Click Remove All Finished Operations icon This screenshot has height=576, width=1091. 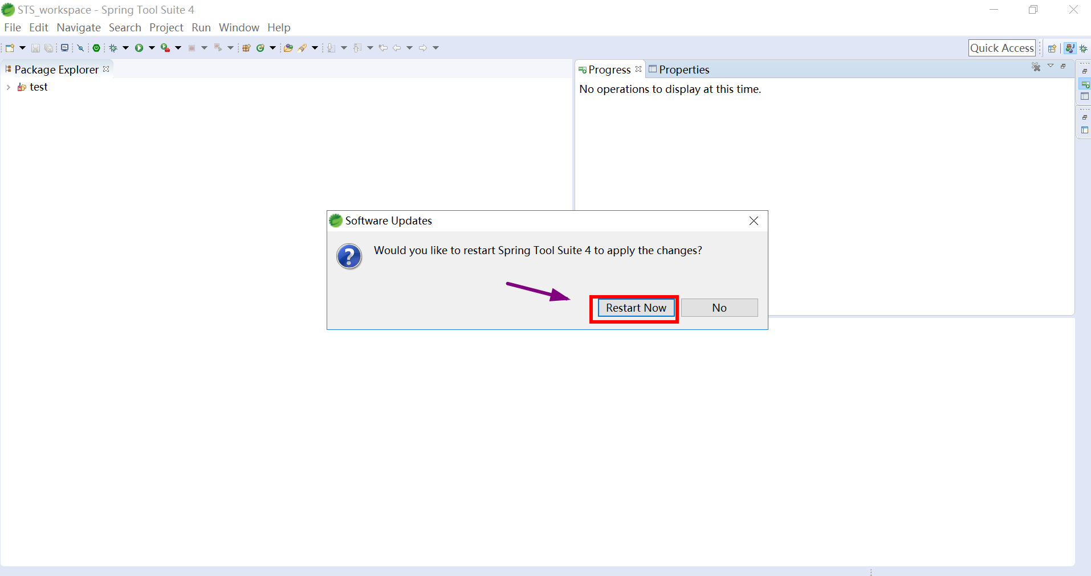pyautogui.click(x=1036, y=67)
